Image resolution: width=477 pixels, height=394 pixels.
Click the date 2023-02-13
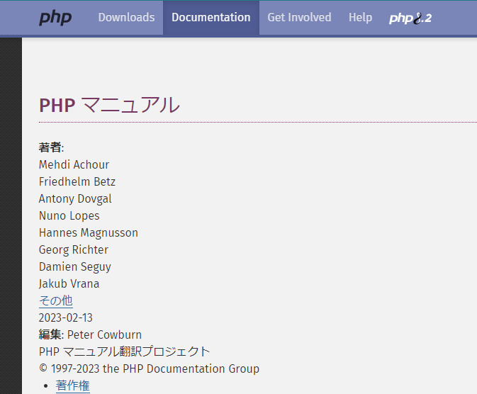tap(66, 318)
